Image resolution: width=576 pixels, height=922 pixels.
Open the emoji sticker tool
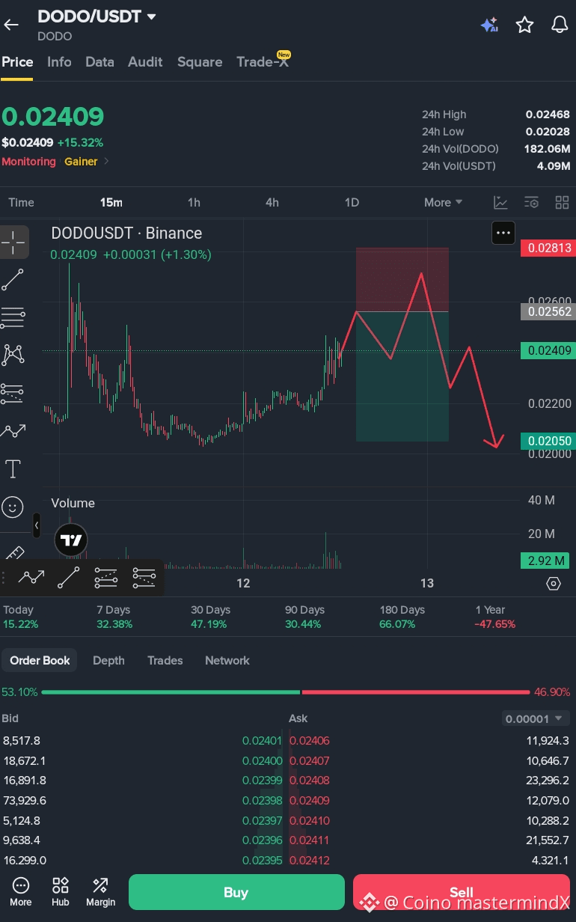tap(13, 507)
